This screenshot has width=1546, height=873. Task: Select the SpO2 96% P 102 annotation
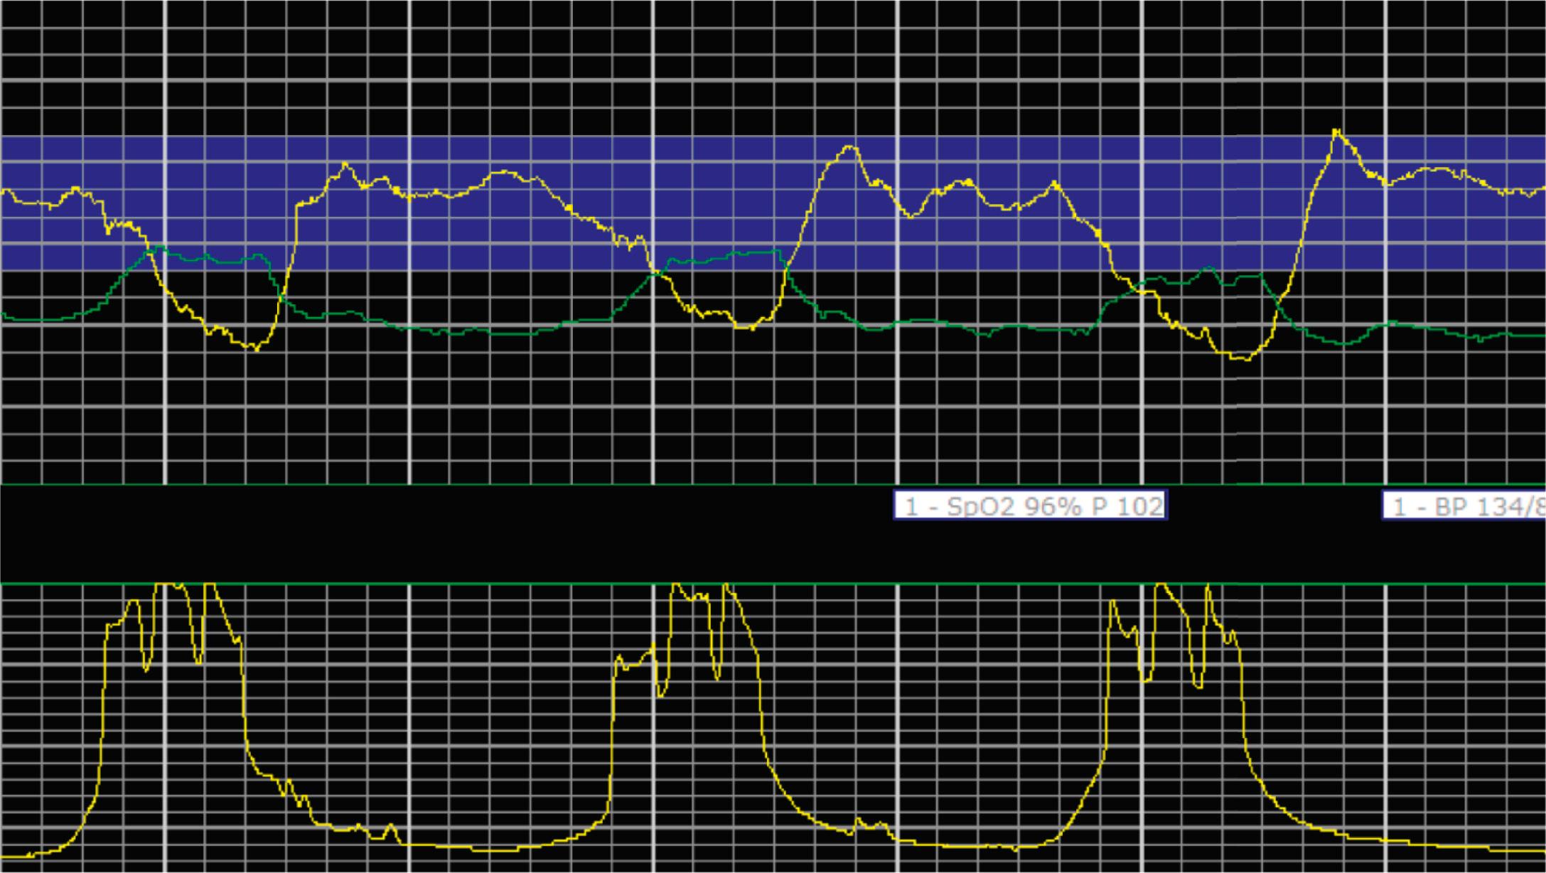click(1030, 505)
